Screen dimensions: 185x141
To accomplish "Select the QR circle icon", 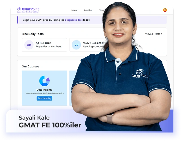I will pos(29,45).
